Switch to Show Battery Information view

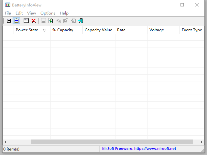click(9, 21)
